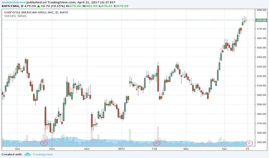The image size is (269, 158).
Task: Click the 470.00 price axis label
Action: tap(261, 29)
